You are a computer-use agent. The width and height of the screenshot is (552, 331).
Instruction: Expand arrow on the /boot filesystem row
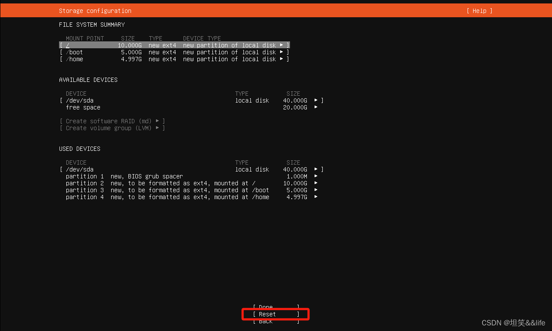[281, 52]
